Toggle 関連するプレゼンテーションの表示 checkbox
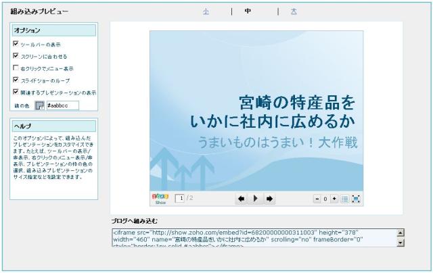 click(x=16, y=92)
